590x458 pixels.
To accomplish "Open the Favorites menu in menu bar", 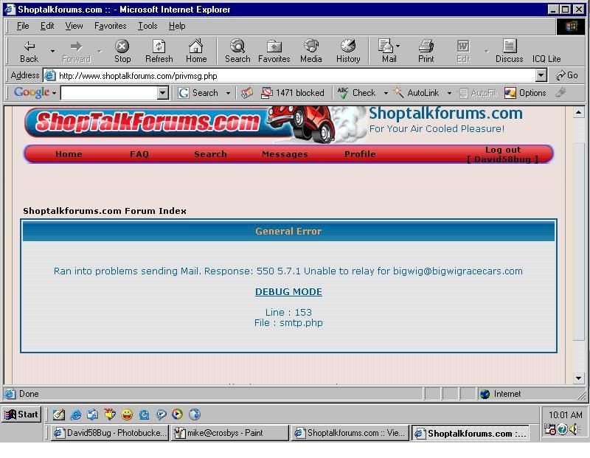I will [110, 26].
